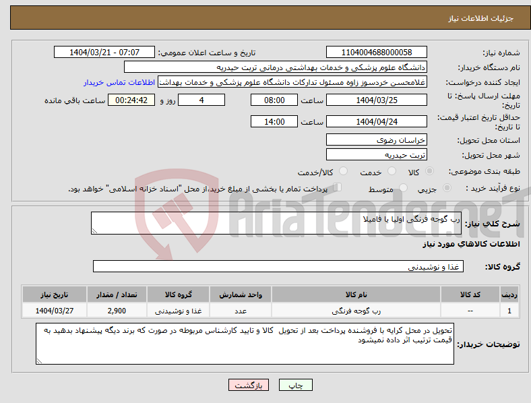Image resolution: width=531 pixels, height=403 pixels.
Task: Click the شرح کلی نیاز text area
Action: click(276, 223)
